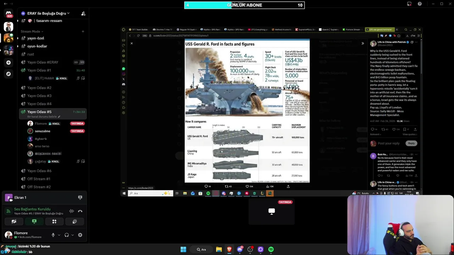The image size is (454, 255).
Task: Toggle screen share green monitor button
Action: [34, 221]
